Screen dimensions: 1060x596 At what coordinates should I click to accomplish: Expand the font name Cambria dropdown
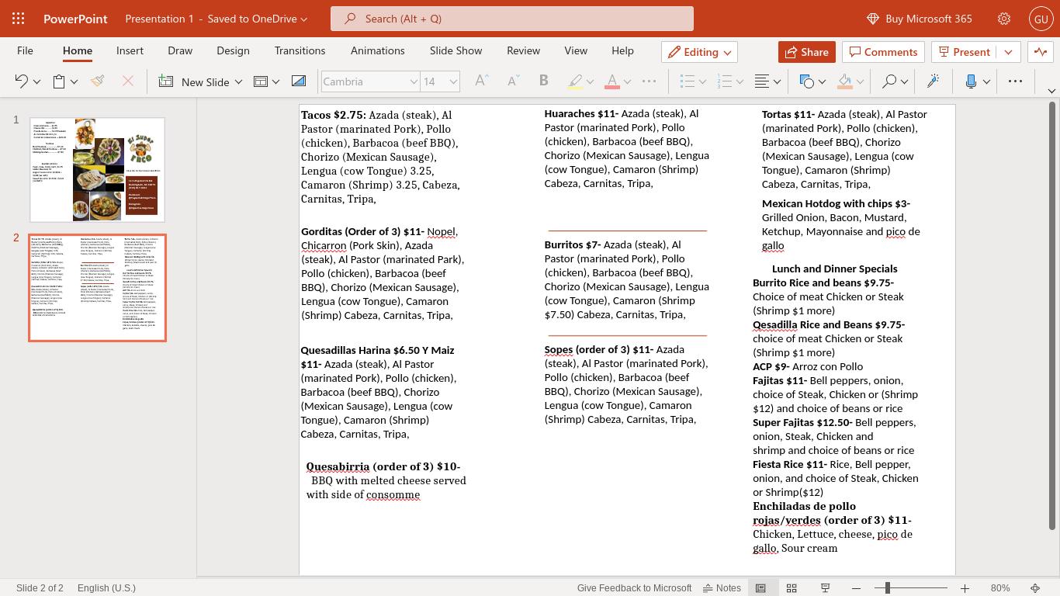[x=414, y=81]
